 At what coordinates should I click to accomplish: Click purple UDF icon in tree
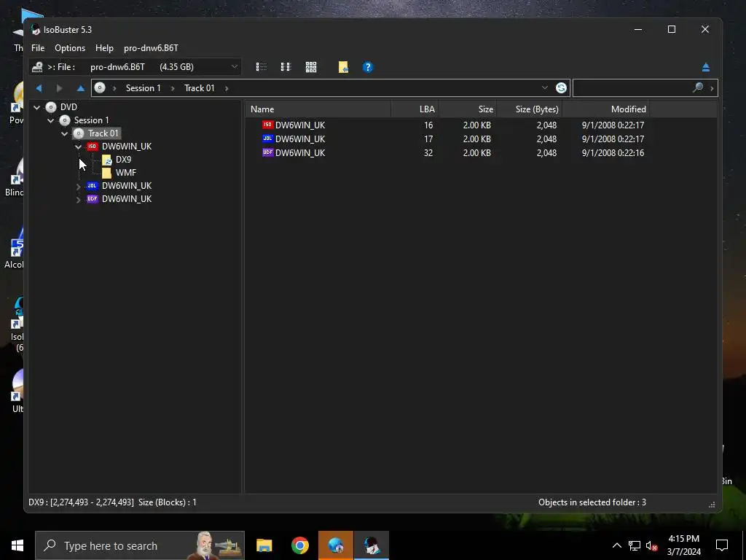pyautogui.click(x=93, y=199)
